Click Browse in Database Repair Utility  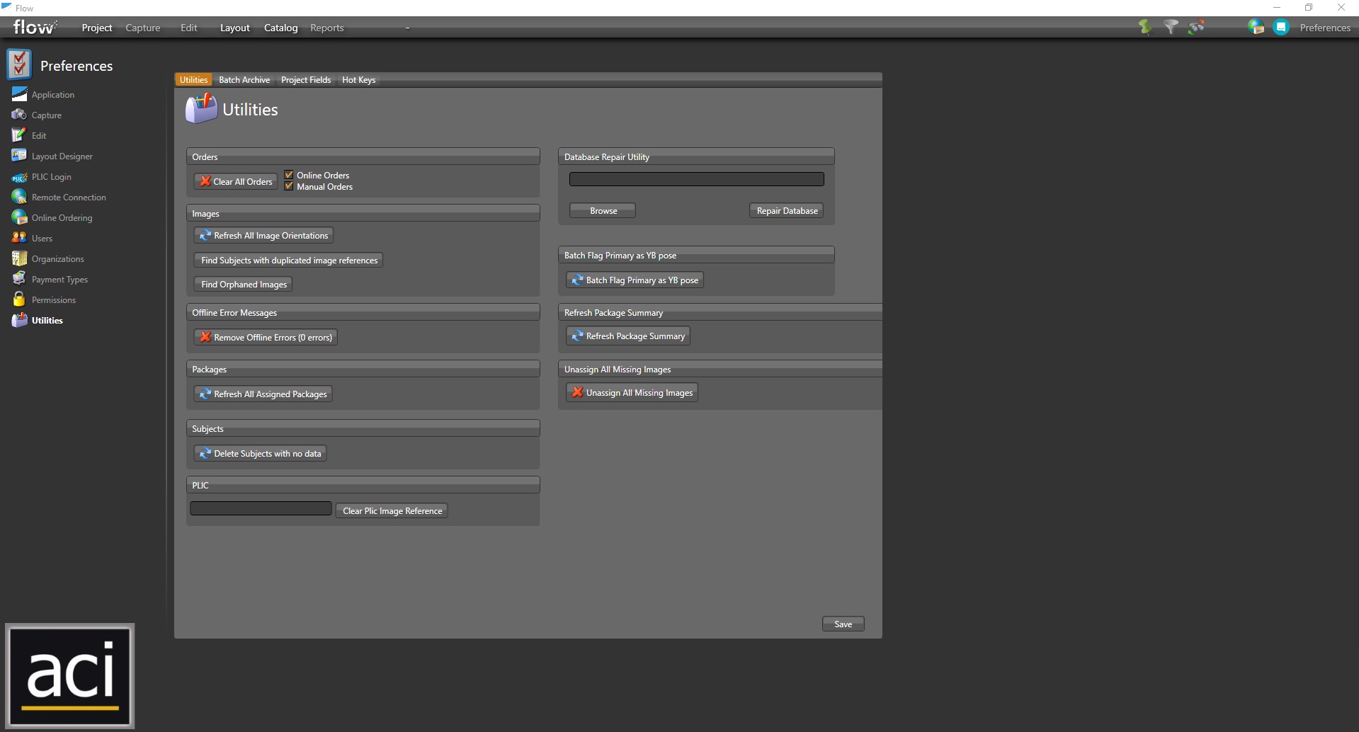[603, 211]
